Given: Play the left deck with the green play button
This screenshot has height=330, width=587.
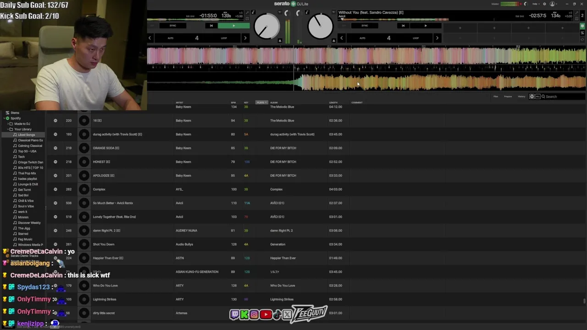Looking at the screenshot, I should 233,26.
